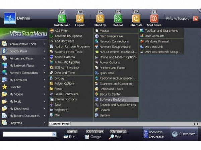This screenshot has height=150, width=201.
Task: Select My Documents in the left menu
Action: [24, 109]
